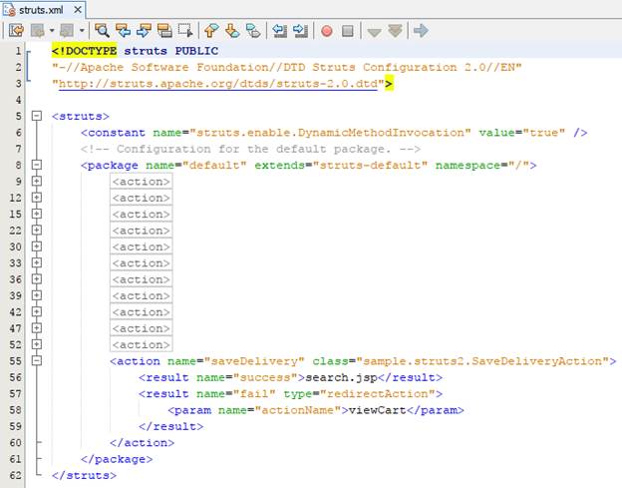The width and height of the screenshot is (622, 488).
Task: Click the Find Selection magnifier icon
Action: (102, 31)
